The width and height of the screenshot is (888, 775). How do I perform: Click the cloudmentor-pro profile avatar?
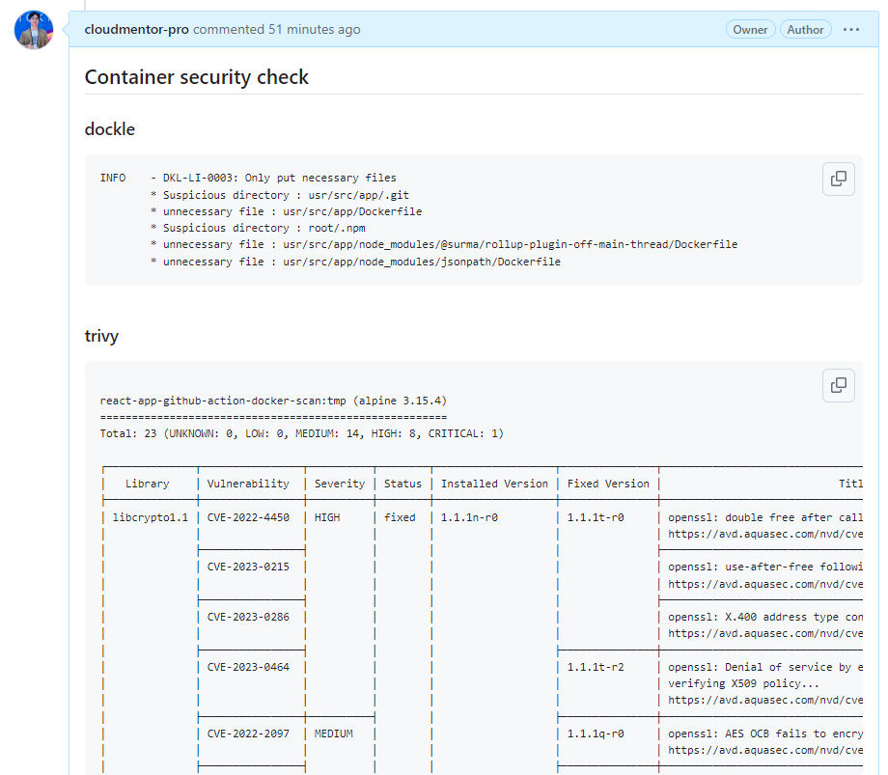click(x=33, y=31)
